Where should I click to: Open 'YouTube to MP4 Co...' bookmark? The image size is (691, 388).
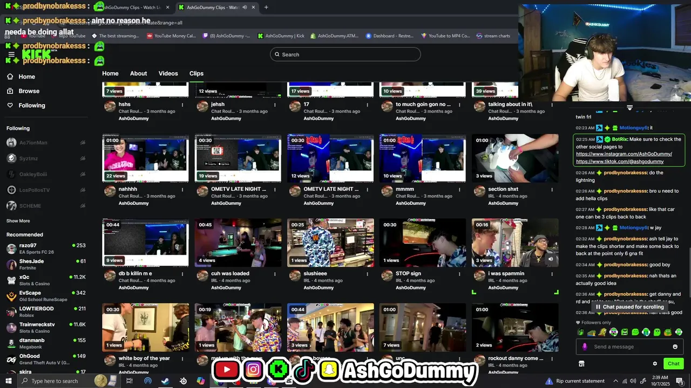tap(445, 36)
